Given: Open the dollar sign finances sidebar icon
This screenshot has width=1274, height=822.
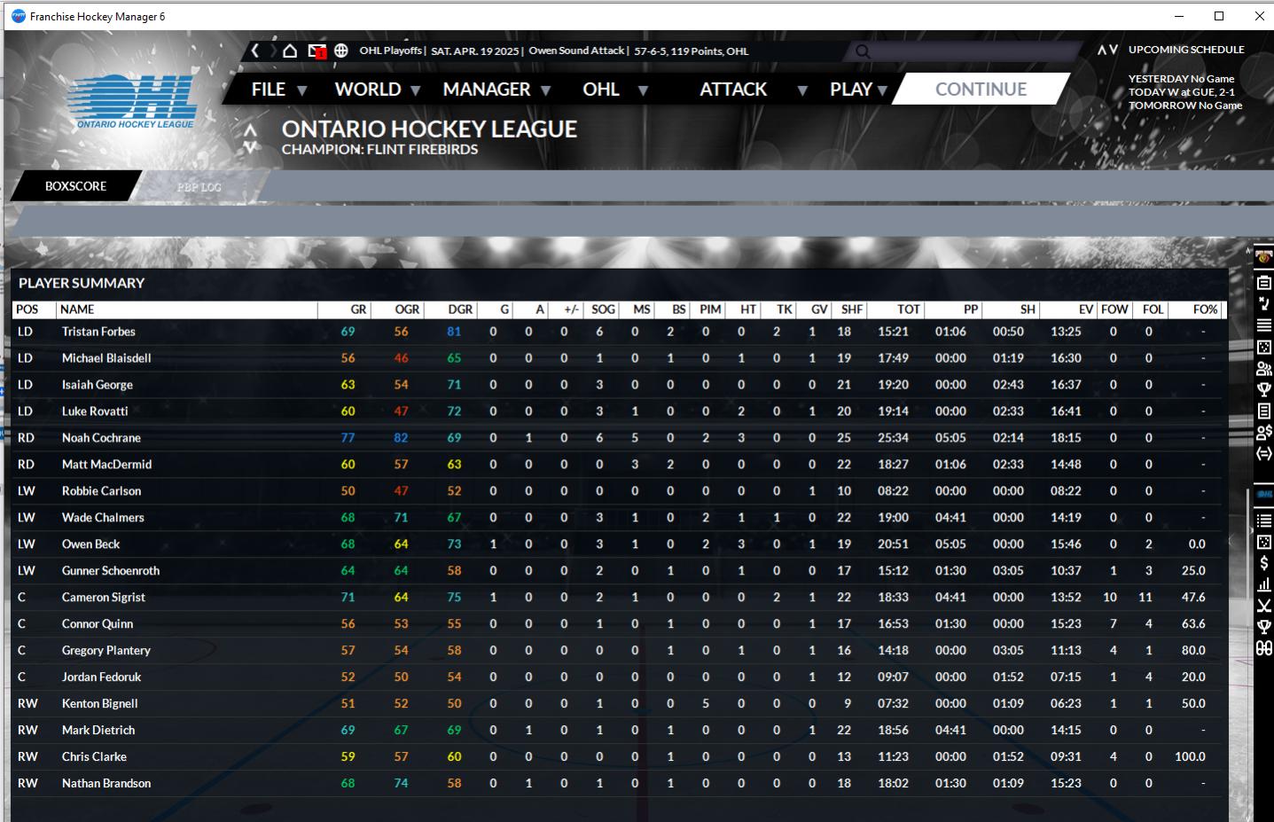Looking at the screenshot, I should pos(1264,564).
